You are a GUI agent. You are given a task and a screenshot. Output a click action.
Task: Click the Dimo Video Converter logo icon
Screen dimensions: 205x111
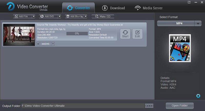11,6
